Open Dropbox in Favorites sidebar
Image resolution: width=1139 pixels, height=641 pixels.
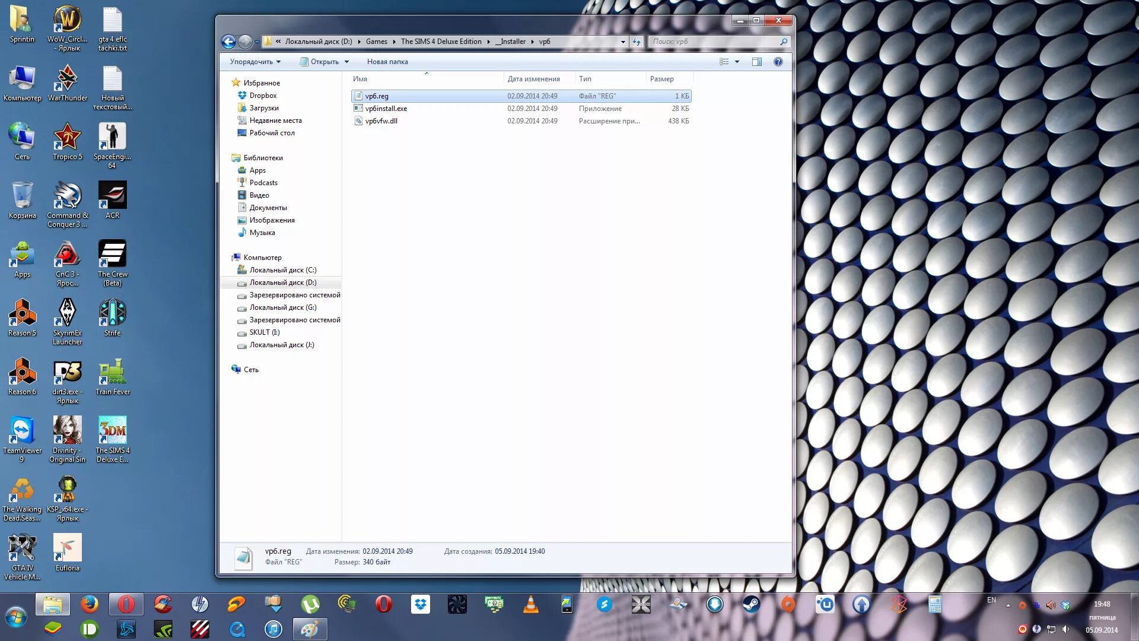point(263,96)
